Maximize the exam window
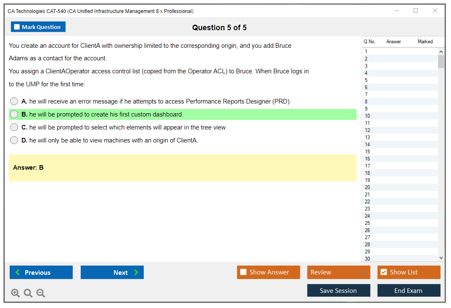This screenshot has height=308, width=451. 416,11
